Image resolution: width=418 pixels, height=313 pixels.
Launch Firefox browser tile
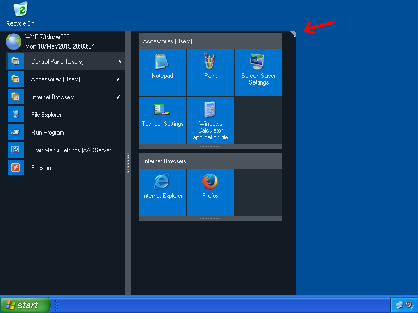click(x=211, y=192)
